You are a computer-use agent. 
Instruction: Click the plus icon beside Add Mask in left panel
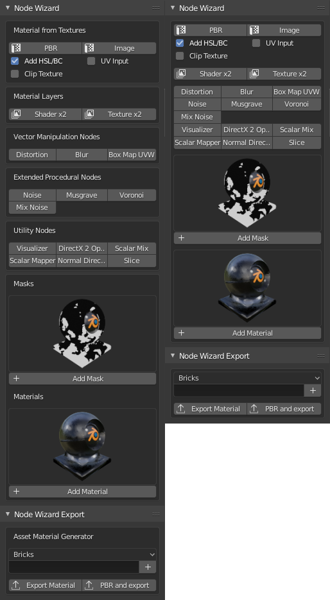coord(17,379)
